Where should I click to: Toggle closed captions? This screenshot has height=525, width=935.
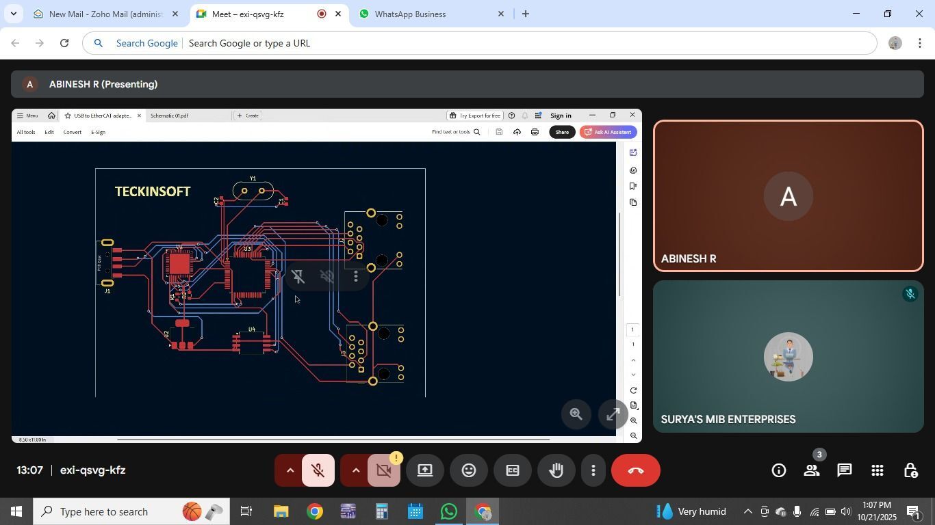[x=513, y=470]
